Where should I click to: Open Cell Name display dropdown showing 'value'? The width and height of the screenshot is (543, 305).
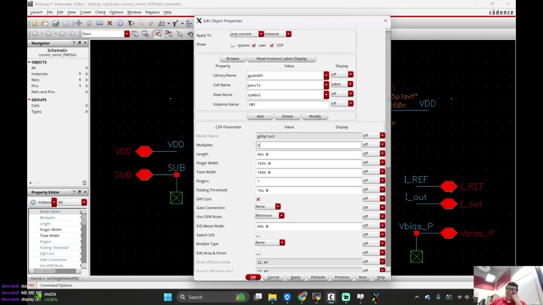(342, 84)
